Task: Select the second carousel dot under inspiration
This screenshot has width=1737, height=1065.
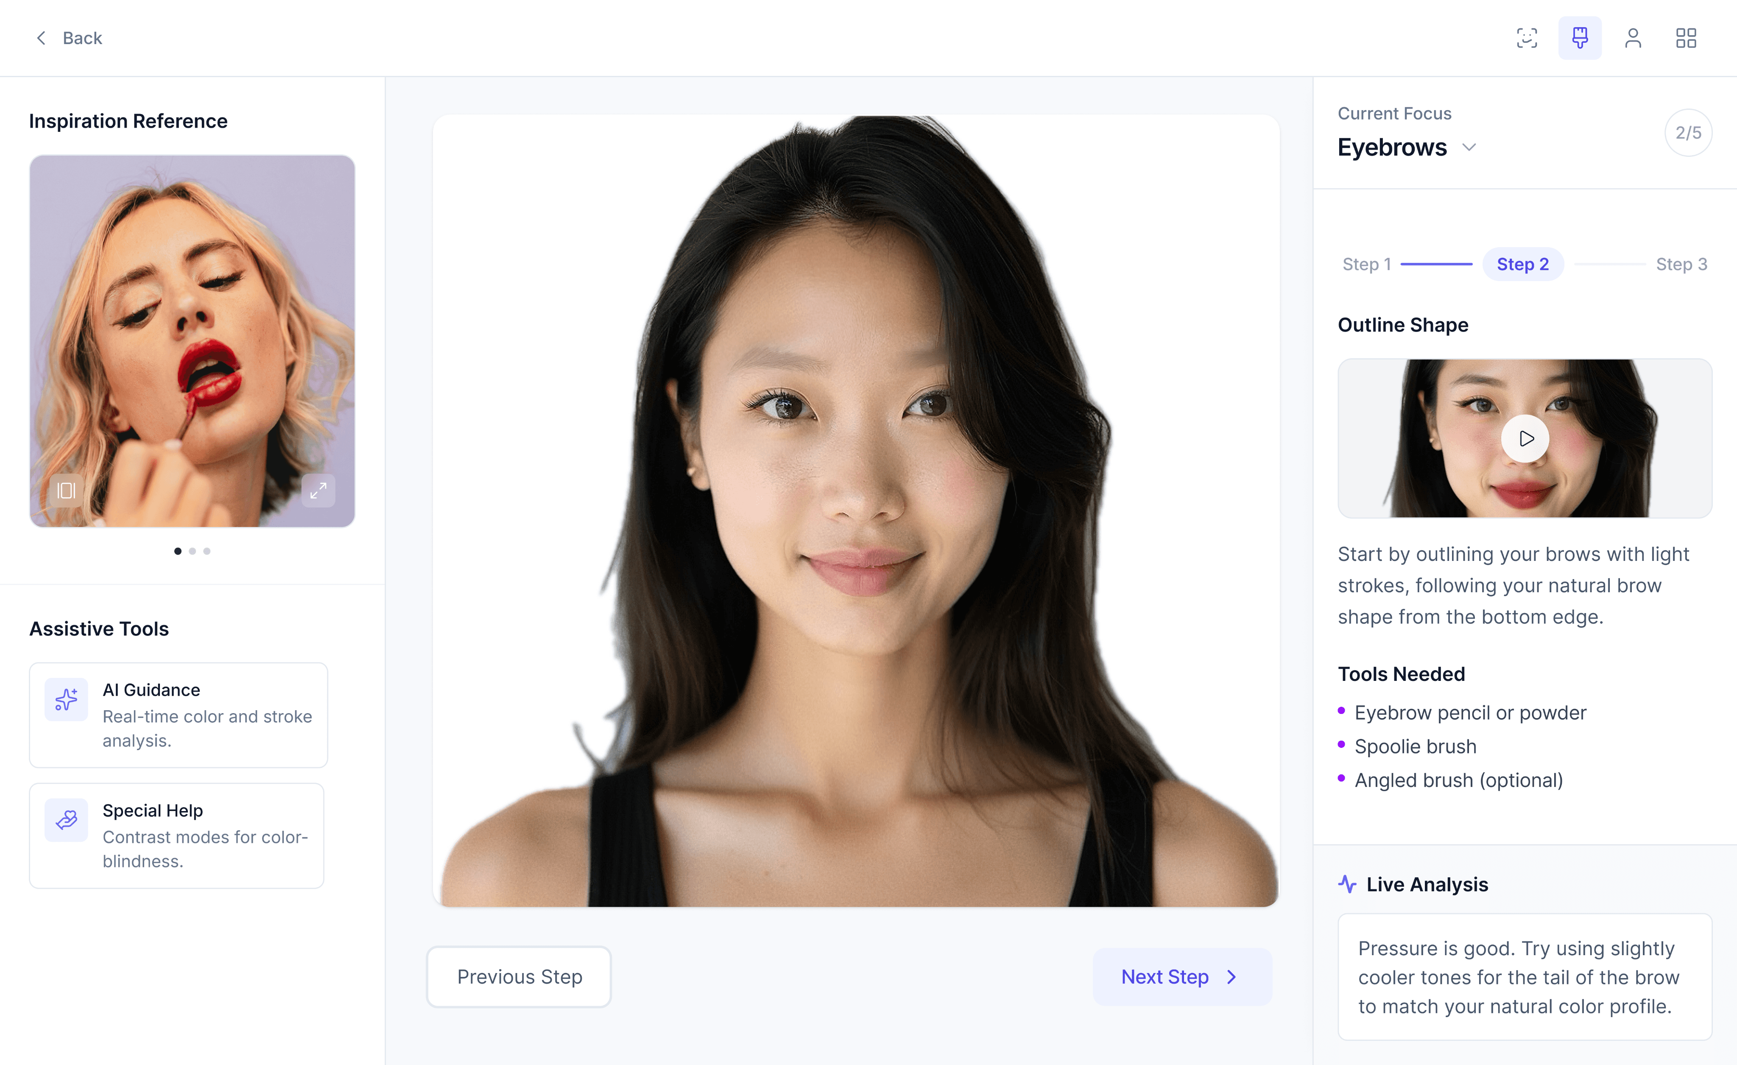Action: [193, 551]
